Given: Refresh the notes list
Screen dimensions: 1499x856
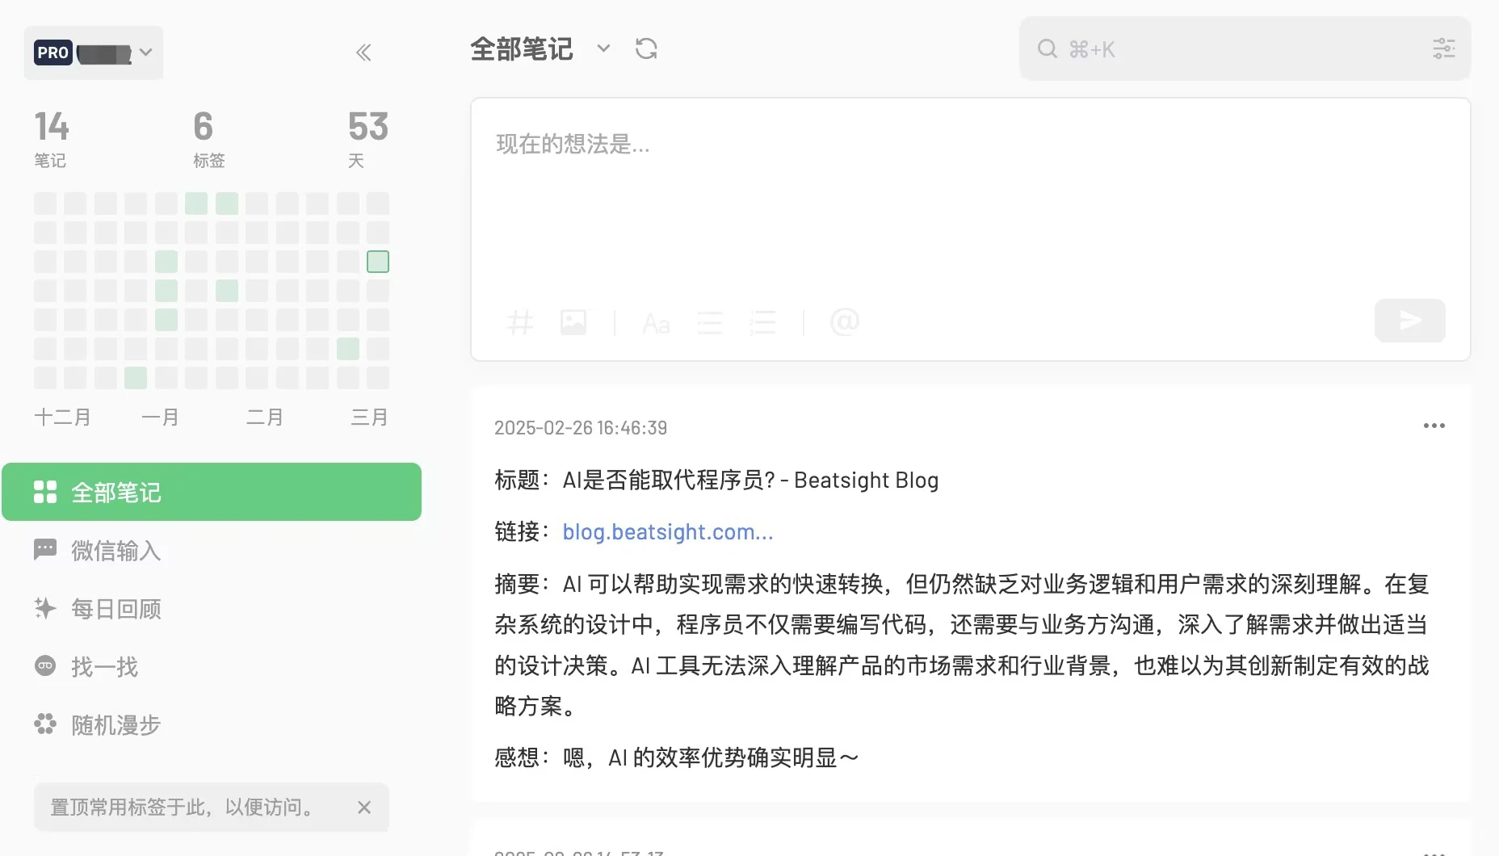Looking at the screenshot, I should 645,48.
